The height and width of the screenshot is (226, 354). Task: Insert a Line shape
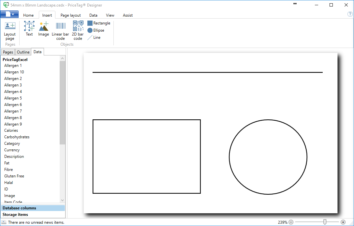pos(94,38)
